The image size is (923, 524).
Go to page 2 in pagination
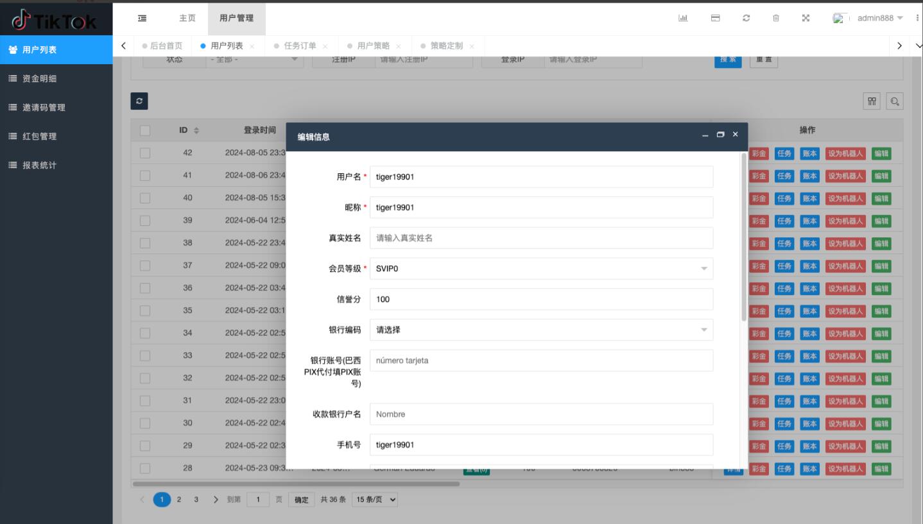click(179, 500)
